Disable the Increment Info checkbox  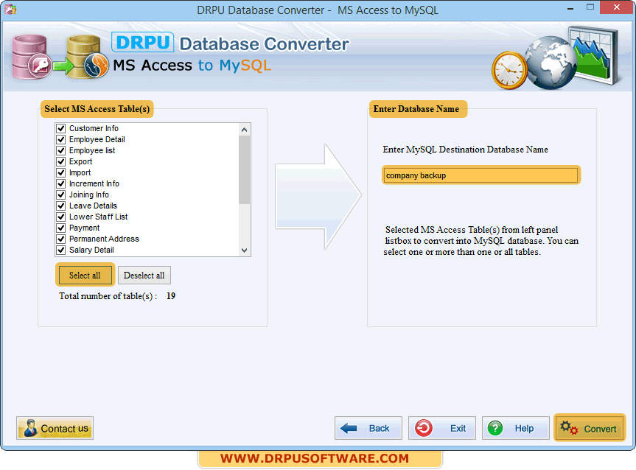click(x=61, y=183)
